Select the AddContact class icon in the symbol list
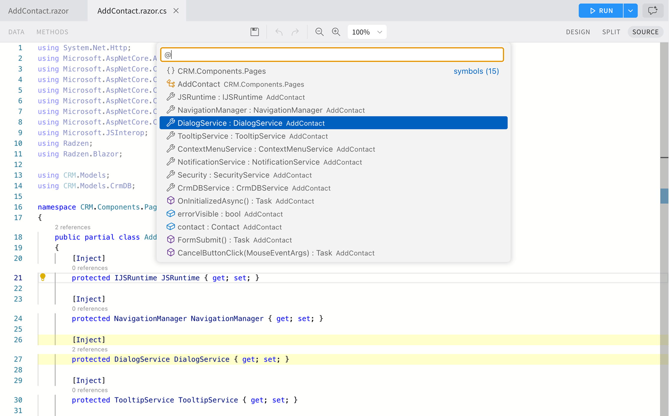669x416 pixels. tap(171, 84)
